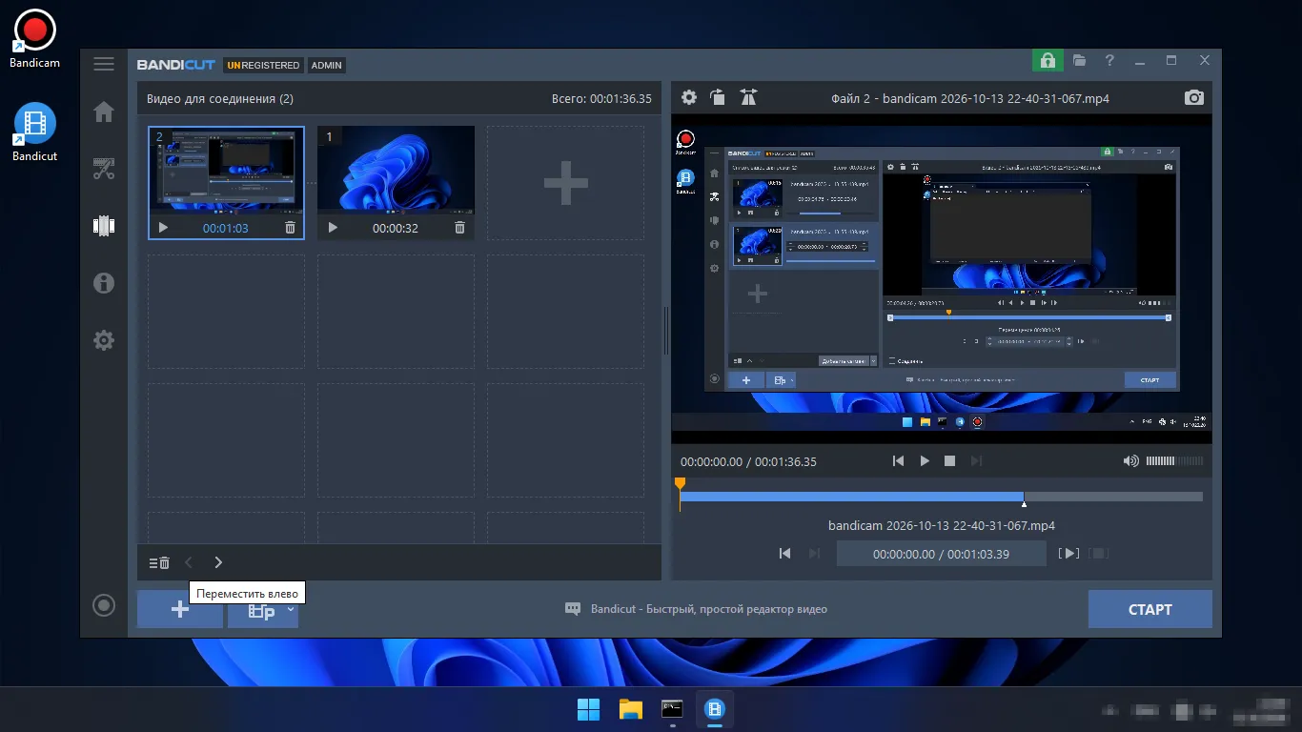Open Settings gear in the left sidebar
The image size is (1302, 732).
click(x=104, y=340)
